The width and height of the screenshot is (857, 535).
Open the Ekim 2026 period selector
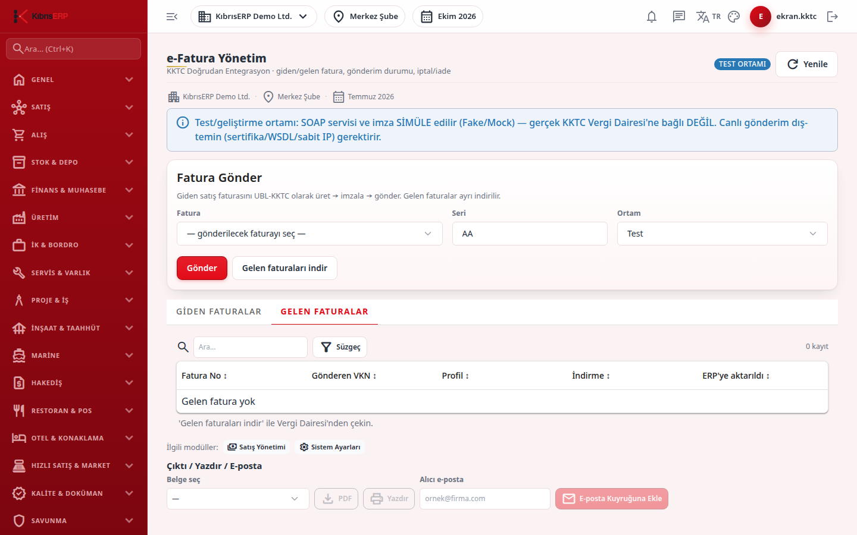click(x=448, y=17)
